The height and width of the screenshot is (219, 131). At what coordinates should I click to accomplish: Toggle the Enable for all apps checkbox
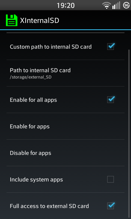(x=111, y=100)
